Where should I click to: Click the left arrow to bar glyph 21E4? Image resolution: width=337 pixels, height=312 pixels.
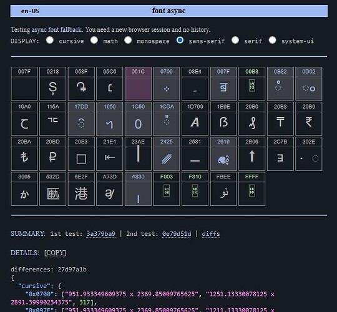click(110, 154)
